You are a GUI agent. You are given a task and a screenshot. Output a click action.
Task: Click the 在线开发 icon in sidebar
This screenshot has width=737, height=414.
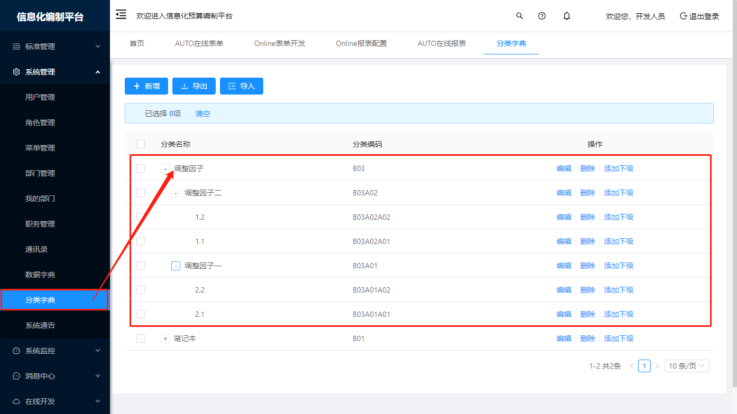click(x=16, y=401)
